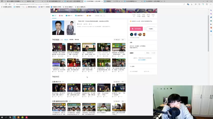213x119 pixels.
Task: Open the third charger avatar
Action: tap(140, 34)
